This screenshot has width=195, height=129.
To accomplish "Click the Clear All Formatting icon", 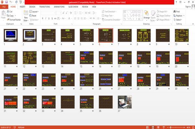I will (x=71, y=13).
